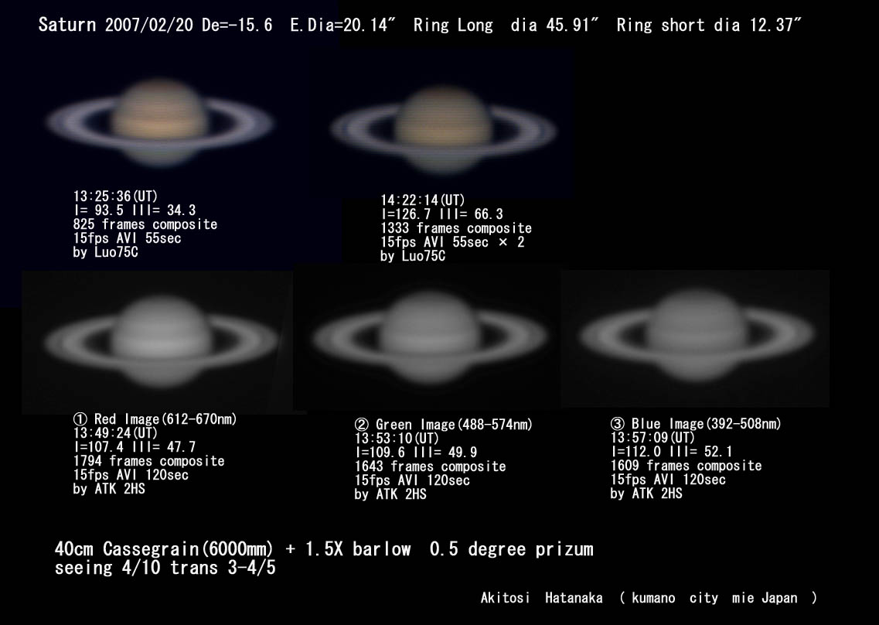This screenshot has height=625, width=879.
Task: Click '15fps AVI 55sec × 2' text
Action: 452,242
